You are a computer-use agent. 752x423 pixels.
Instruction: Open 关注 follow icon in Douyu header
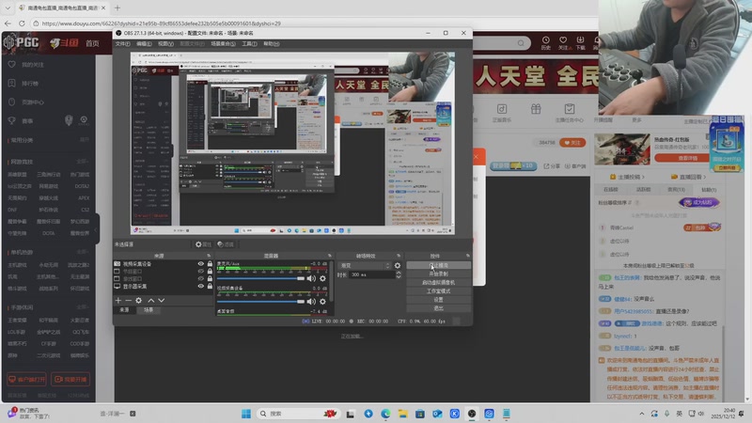[x=563, y=42]
